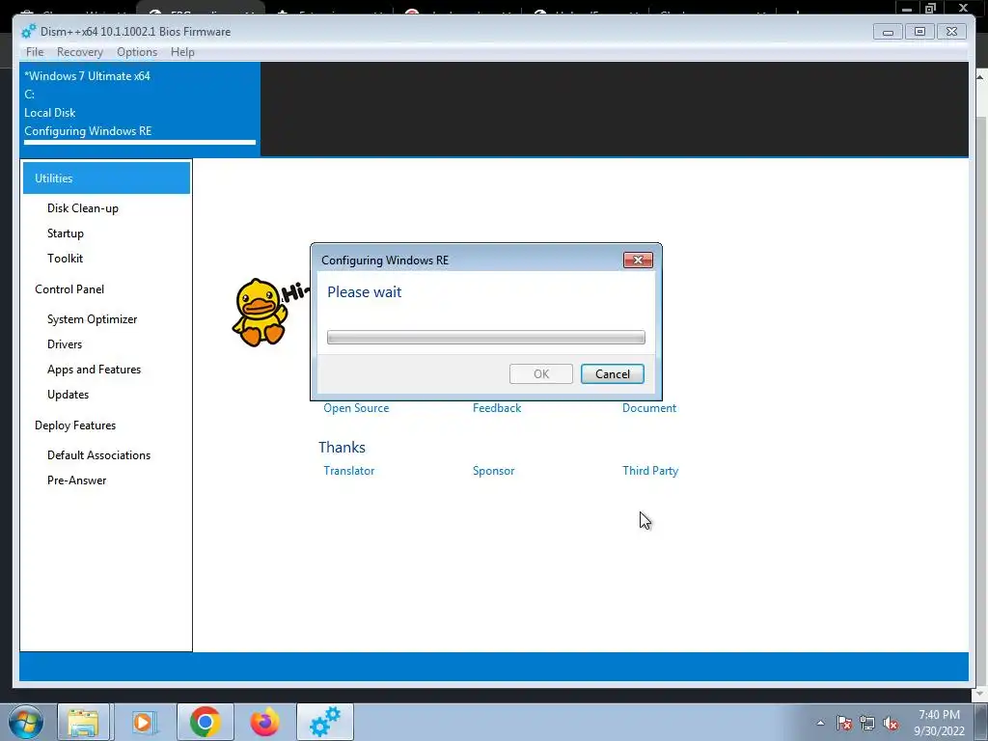988x741 pixels.
Task: Cancel the Configuring Windows RE dialog
Action: pos(612,373)
